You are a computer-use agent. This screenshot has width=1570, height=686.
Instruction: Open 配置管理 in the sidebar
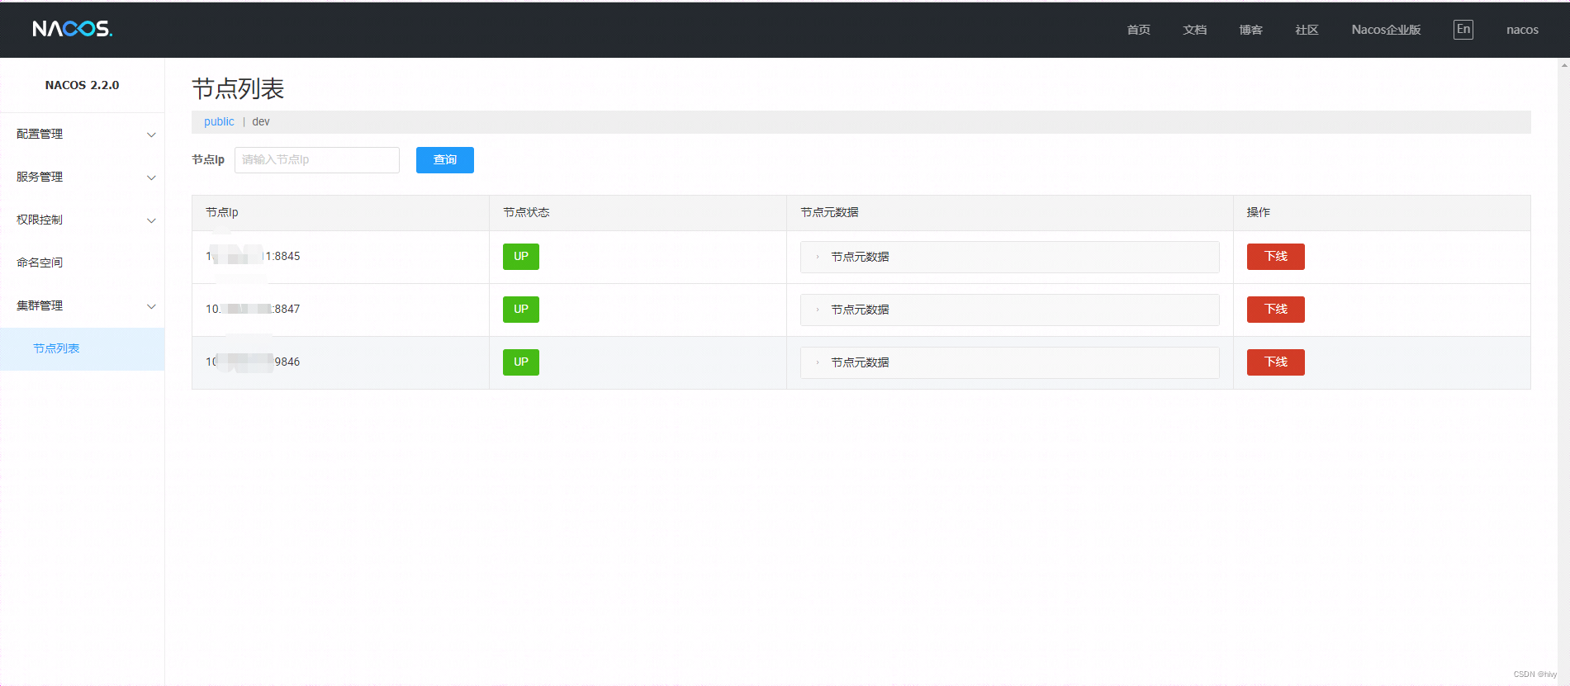[40, 134]
